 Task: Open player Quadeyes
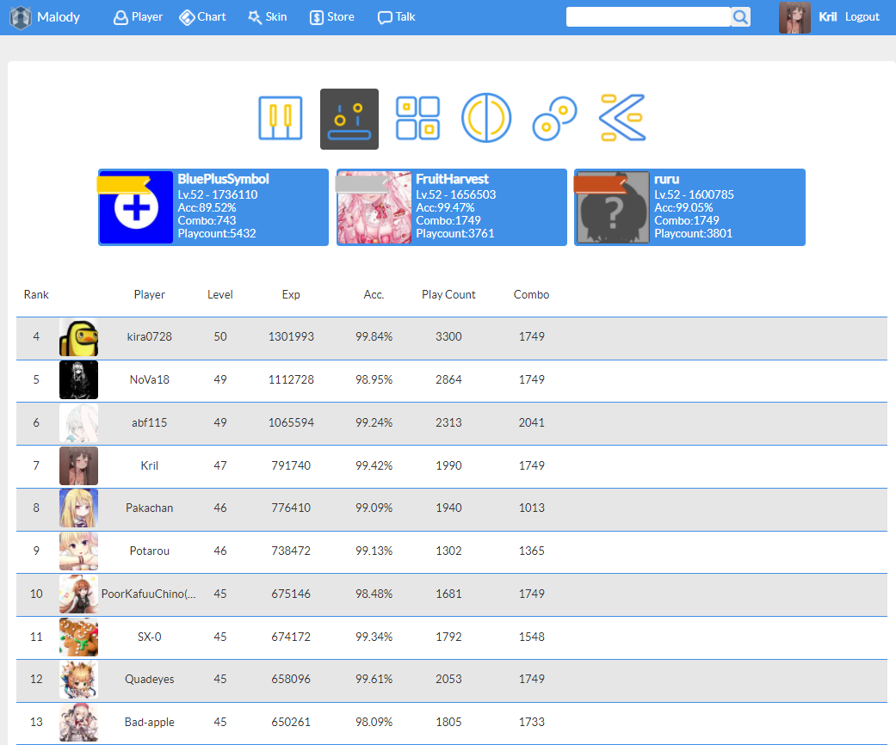click(x=149, y=679)
